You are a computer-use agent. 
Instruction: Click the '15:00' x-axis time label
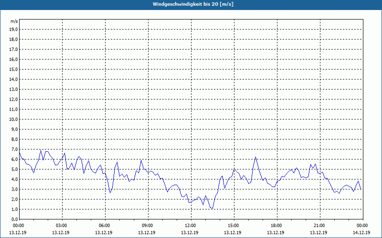pyautogui.click(x=234, y=226)
